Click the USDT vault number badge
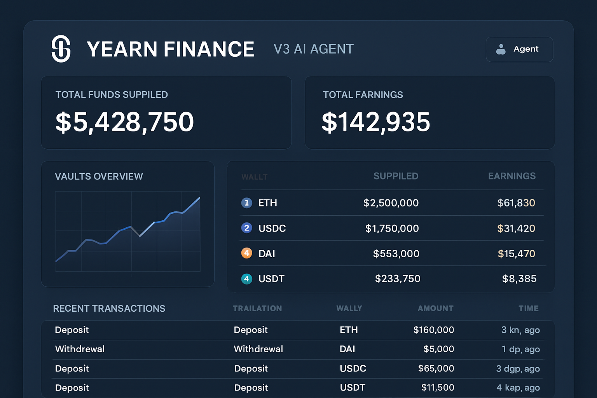This screenshot has height=398, width=597. point(246,279)
